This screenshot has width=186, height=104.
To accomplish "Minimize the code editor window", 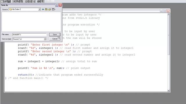I will tap(161, 11).
